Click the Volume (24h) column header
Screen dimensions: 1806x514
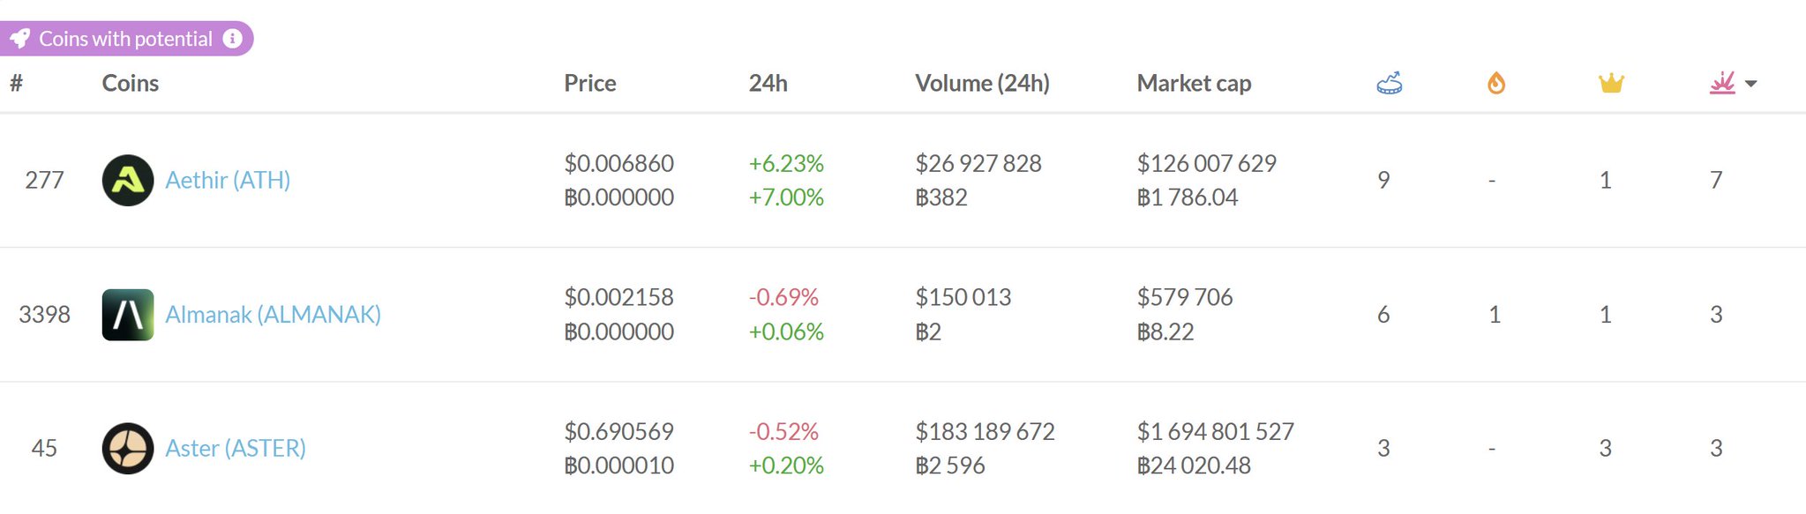click(982, 84)
